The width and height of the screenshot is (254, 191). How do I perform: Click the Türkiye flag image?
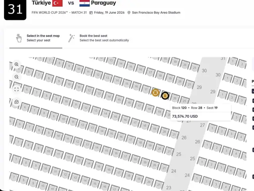[x=57, y=3]
